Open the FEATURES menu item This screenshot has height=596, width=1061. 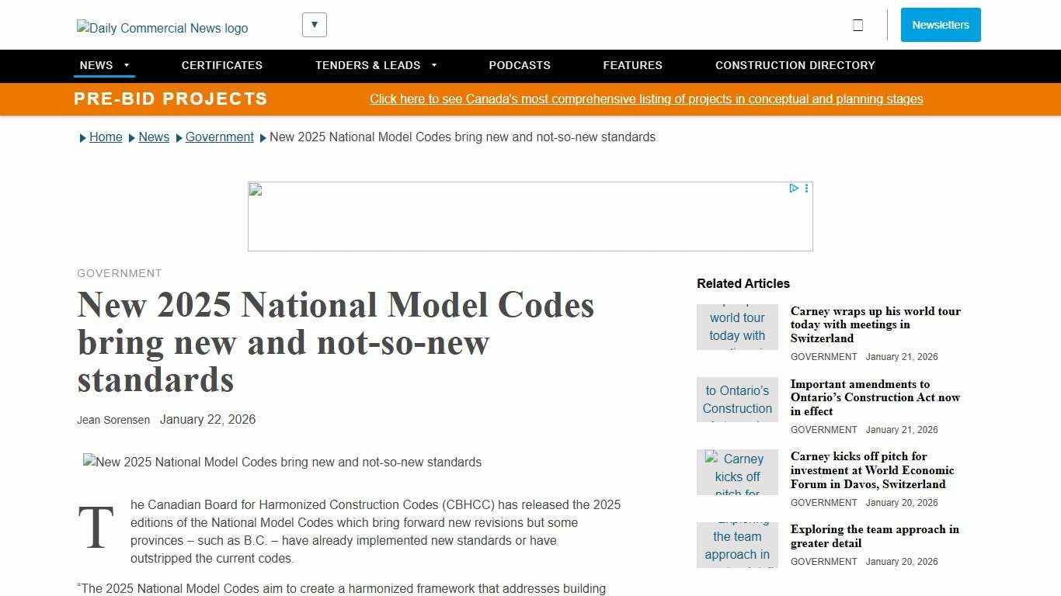pyautogui.click(x=632, y=65)
